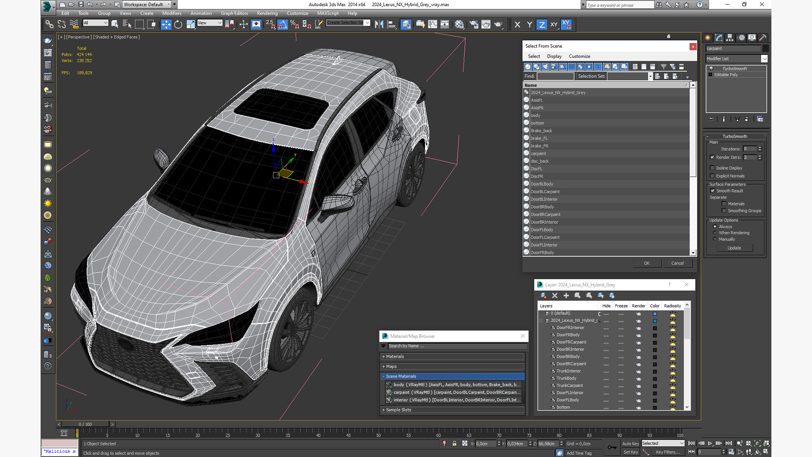Viewport: 812px width, 457px height.
Task: Open the Graph Editors menu
Action: [234, 13]
